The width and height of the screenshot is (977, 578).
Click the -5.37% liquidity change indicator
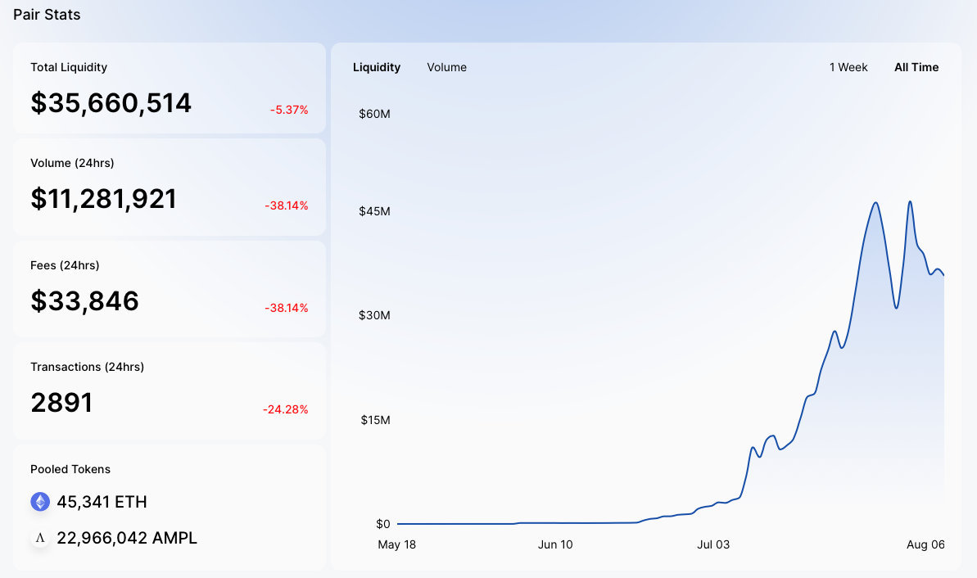(289, 110)
